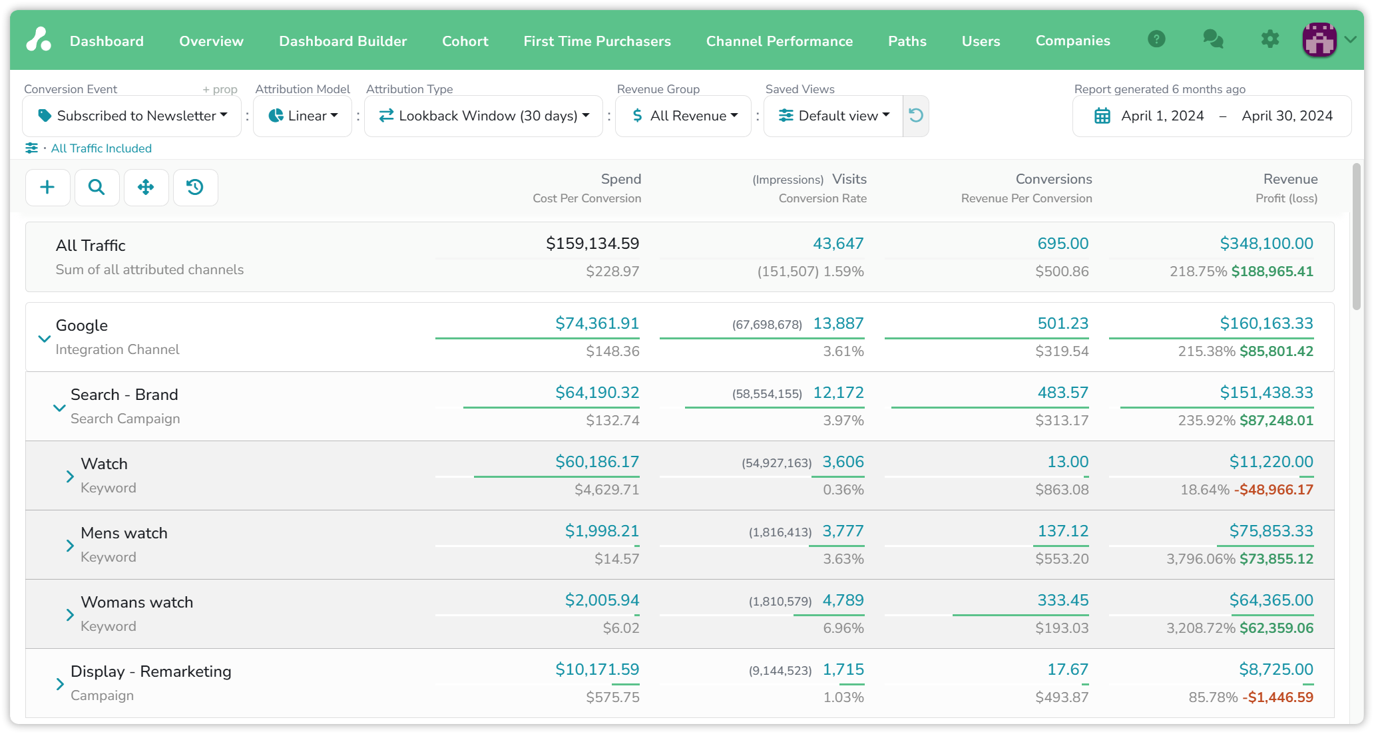Switch to the Cohort tab
The height and width of the screenshot is (734, 1374).
tap(465, 41)
